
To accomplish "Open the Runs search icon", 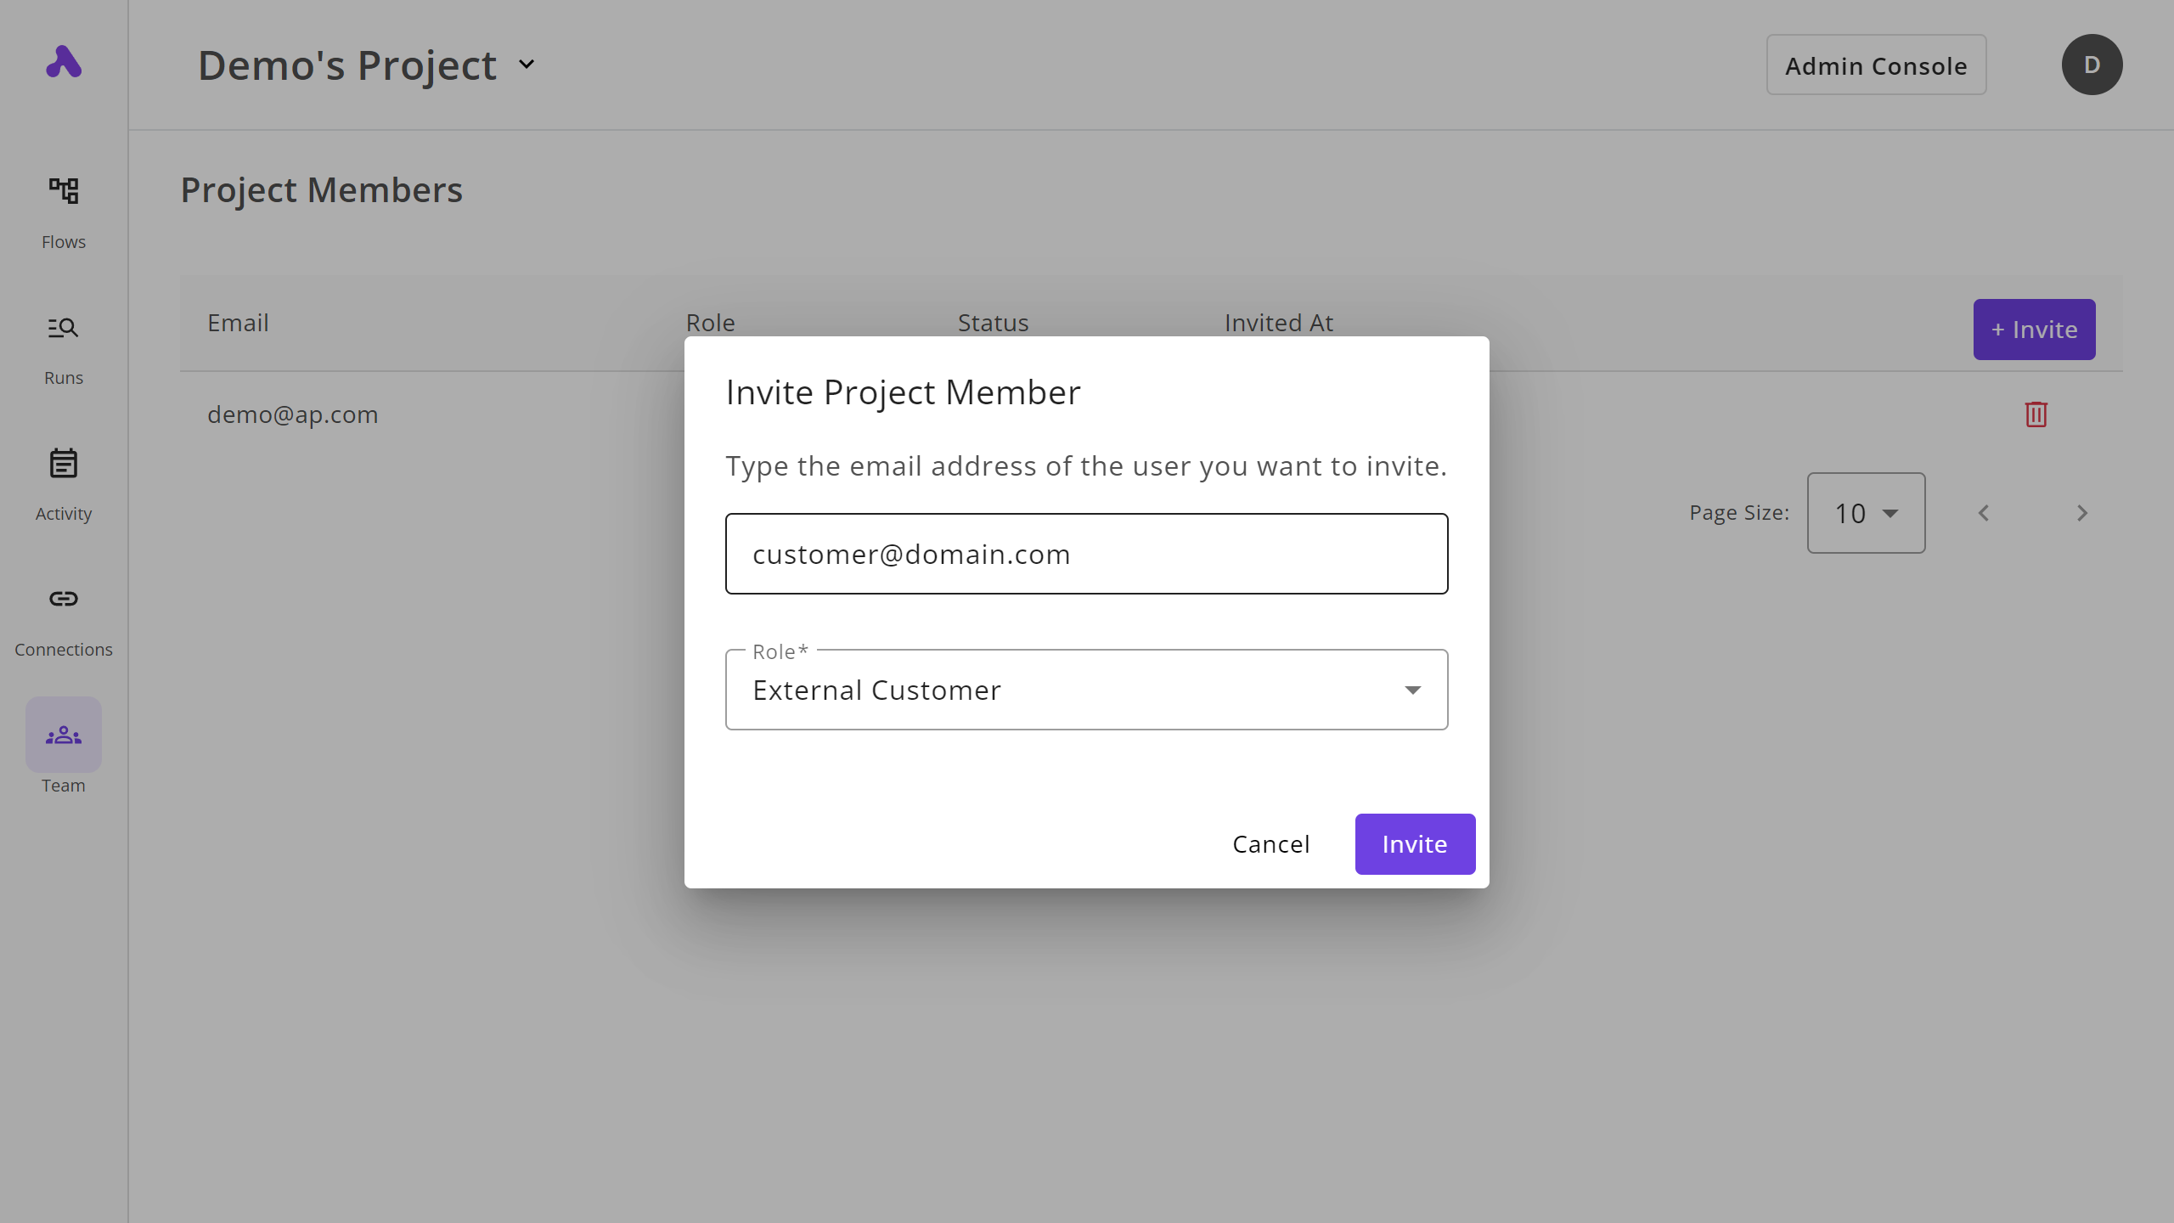I will coord(64,328).
